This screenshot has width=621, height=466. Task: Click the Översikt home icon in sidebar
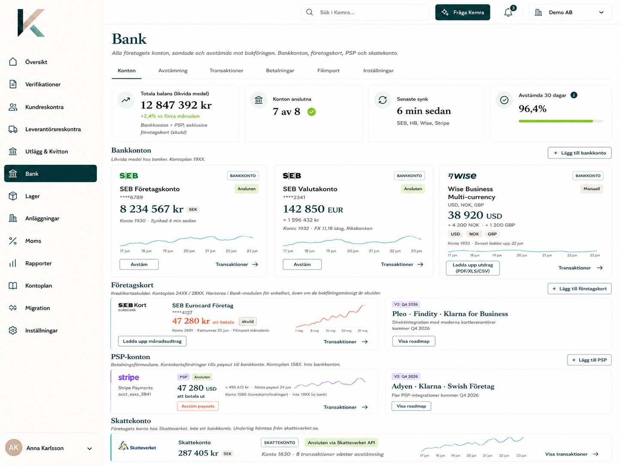click(x=13, y=62)
